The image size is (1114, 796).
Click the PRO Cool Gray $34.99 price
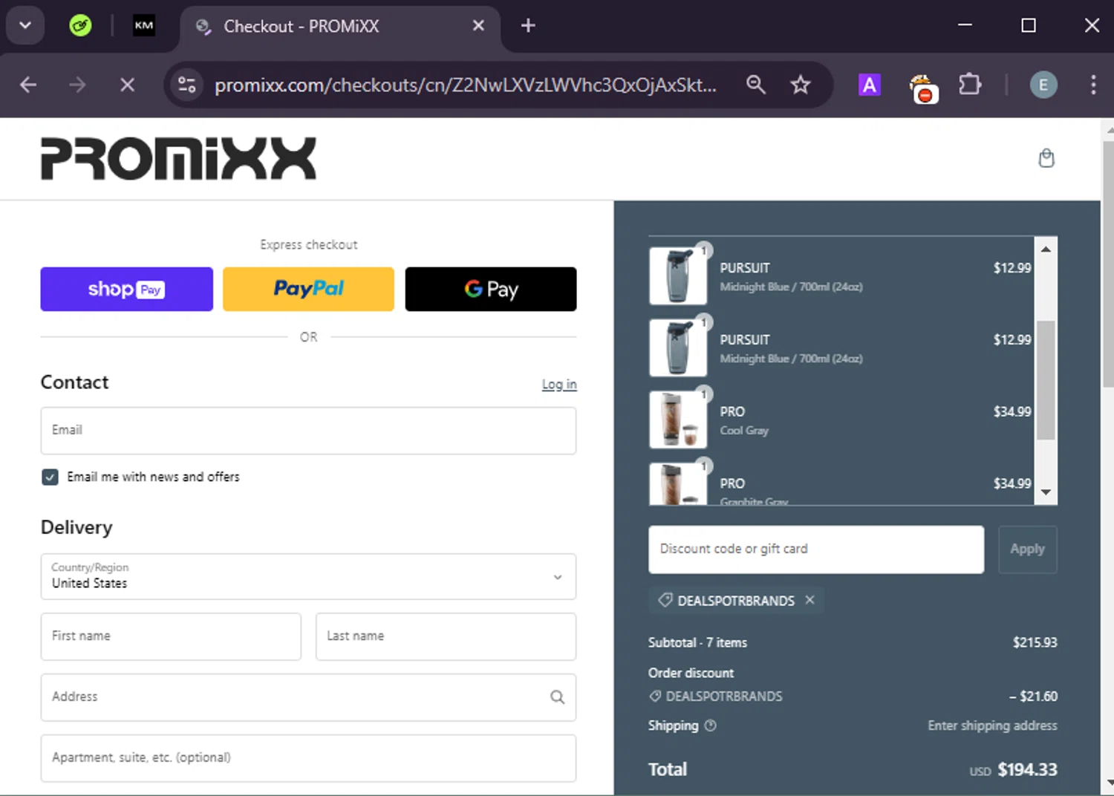1012,411
